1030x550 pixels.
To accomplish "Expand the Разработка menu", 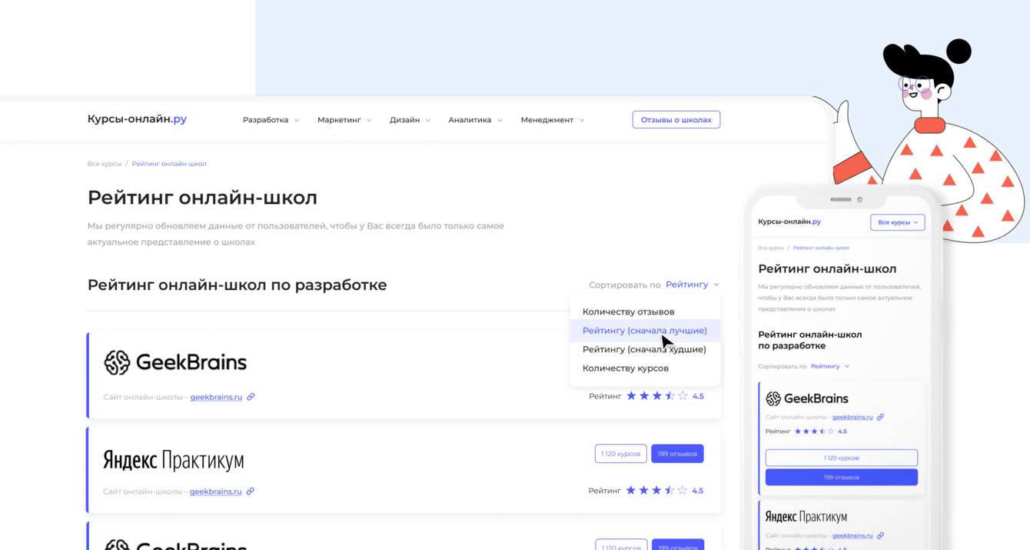I will point(271,120).
